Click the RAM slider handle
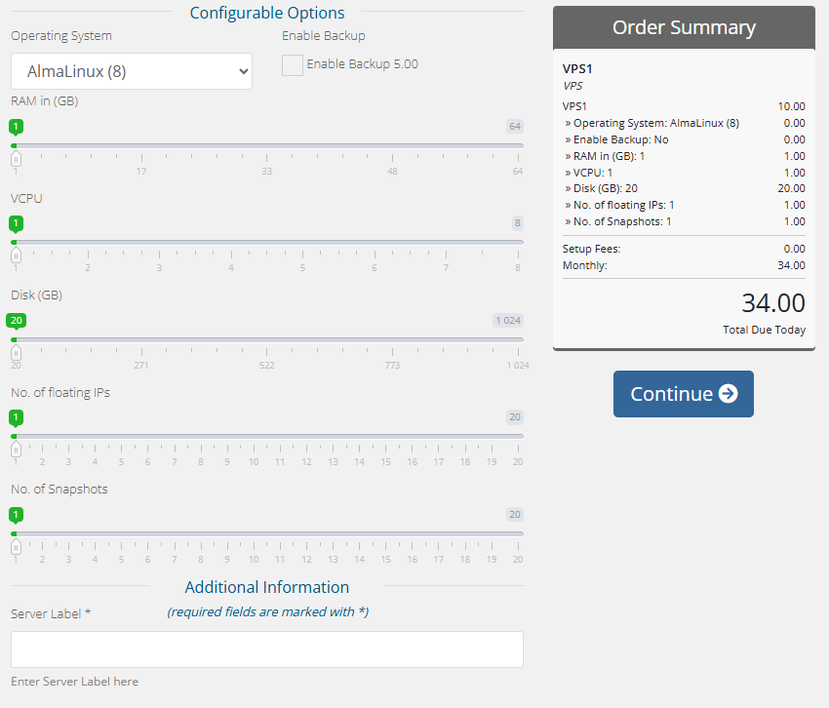The width and height of the screenshot is (829, 708). click(x=16, y=158)
